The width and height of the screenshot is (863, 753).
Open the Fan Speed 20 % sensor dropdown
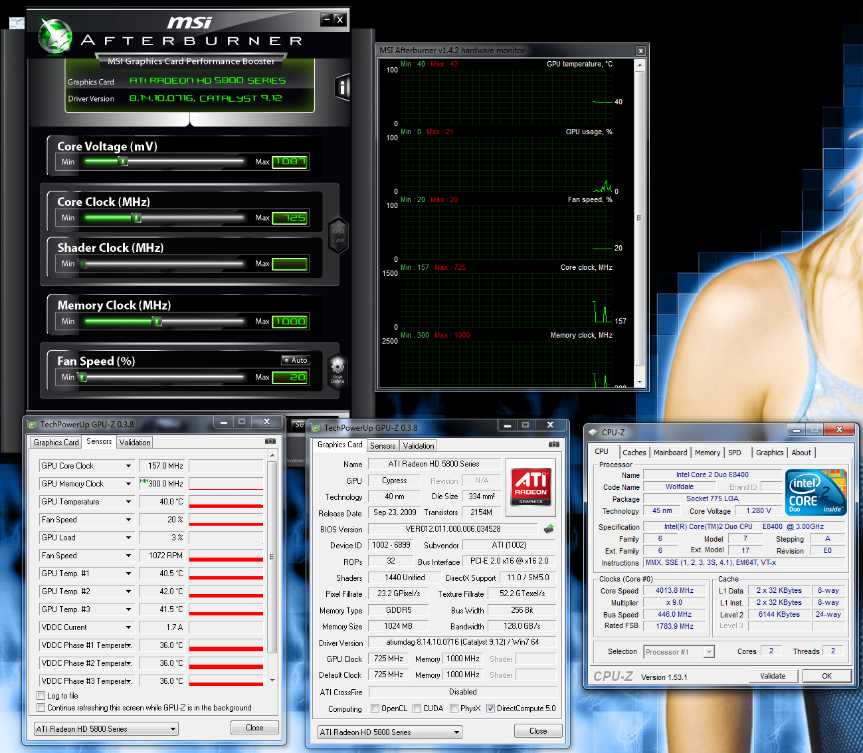pos(129,520)
